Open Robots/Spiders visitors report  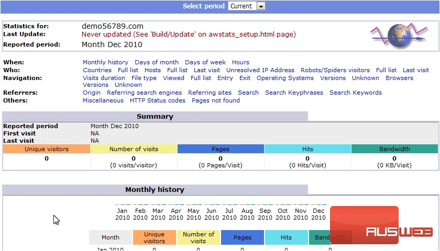335,70
